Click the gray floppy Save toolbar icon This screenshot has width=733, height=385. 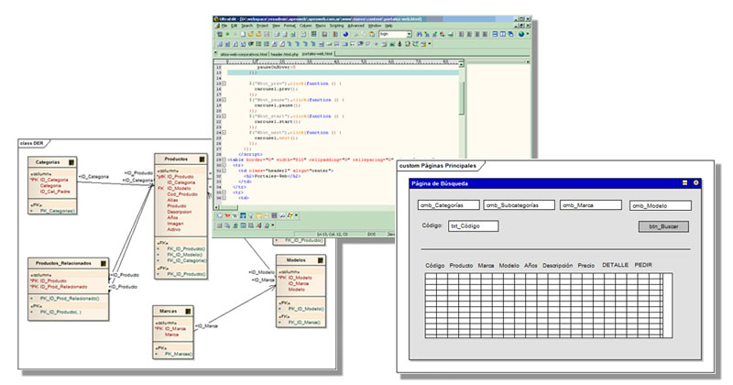coord(267,34)
